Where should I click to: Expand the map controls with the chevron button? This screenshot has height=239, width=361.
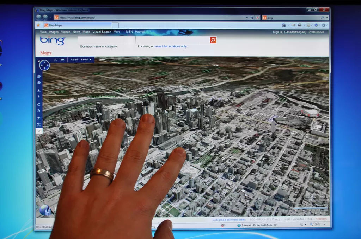pyautogui.click(x=39, y=131)
